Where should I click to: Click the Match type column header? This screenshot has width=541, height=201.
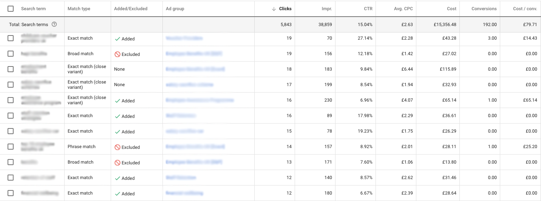coord(79,9)
